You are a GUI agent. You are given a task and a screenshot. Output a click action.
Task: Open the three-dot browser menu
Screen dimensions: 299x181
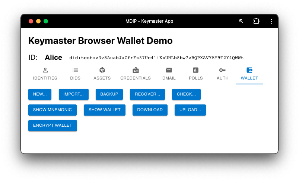271,21
